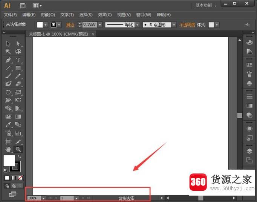Open the 效果(C) menu
This screenshot has height=202, width=257.
click(x=105, y=15)
